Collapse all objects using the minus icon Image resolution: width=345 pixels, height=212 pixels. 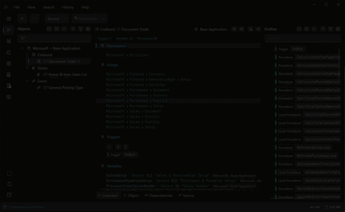point(49,29)
